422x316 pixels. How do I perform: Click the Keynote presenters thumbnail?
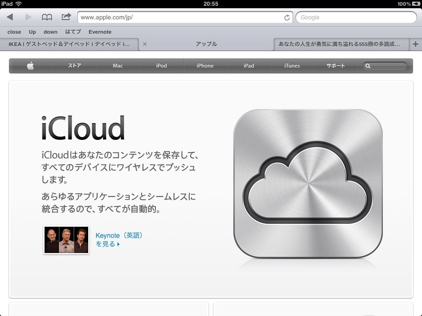pyautogui.click(x=66, y=240)
